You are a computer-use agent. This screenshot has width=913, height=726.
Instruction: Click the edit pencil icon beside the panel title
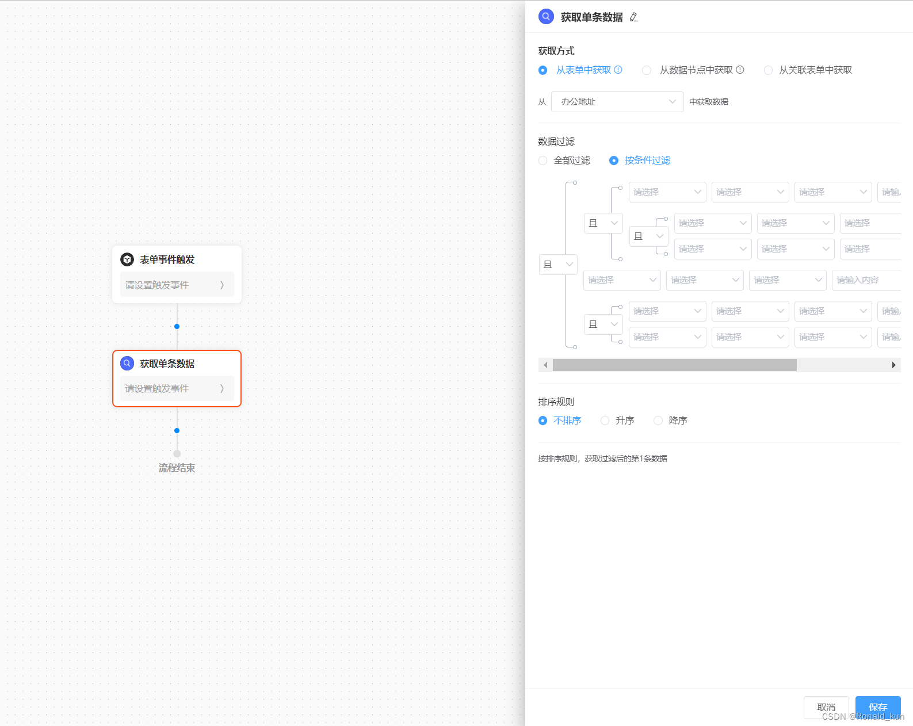click(x=634, y=17)
